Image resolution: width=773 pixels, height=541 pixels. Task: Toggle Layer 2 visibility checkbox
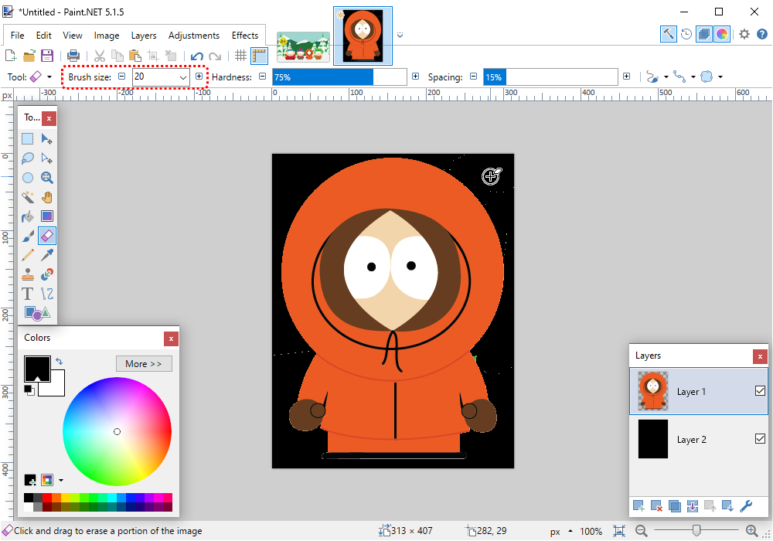(x=760, y=438)
